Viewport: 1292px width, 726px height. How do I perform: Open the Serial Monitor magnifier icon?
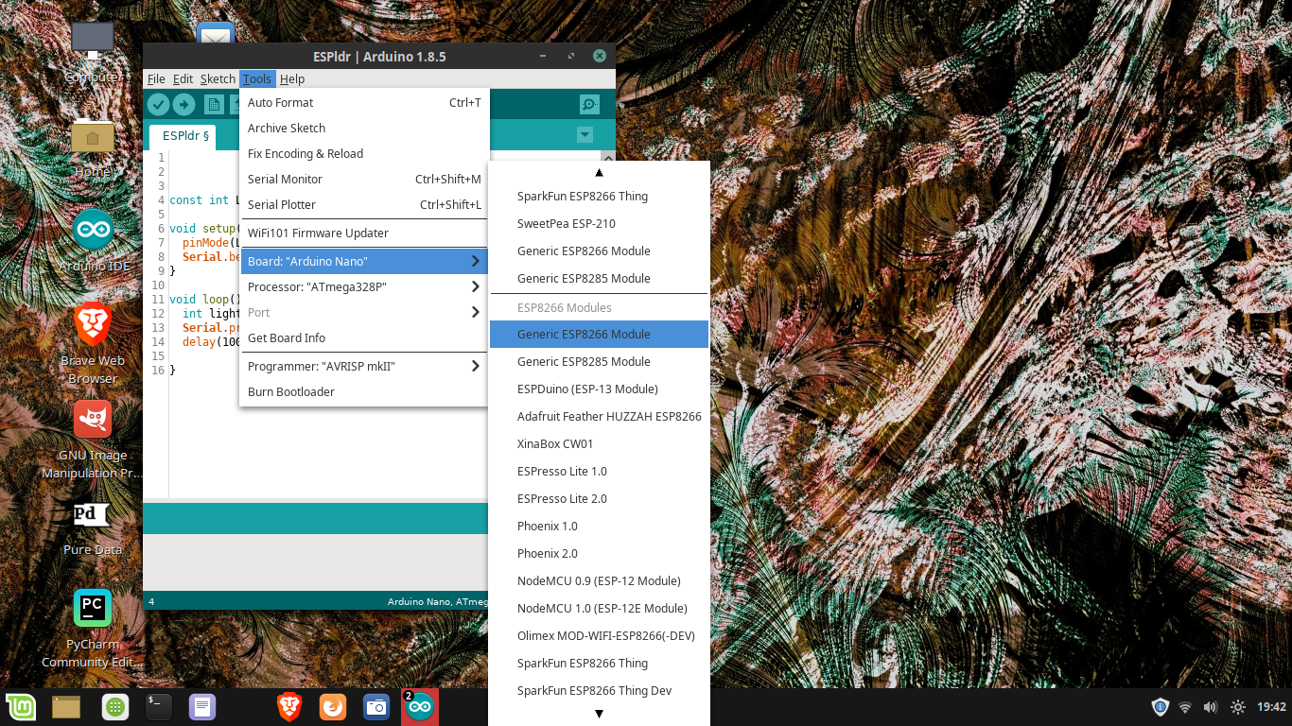pos(589,105)
